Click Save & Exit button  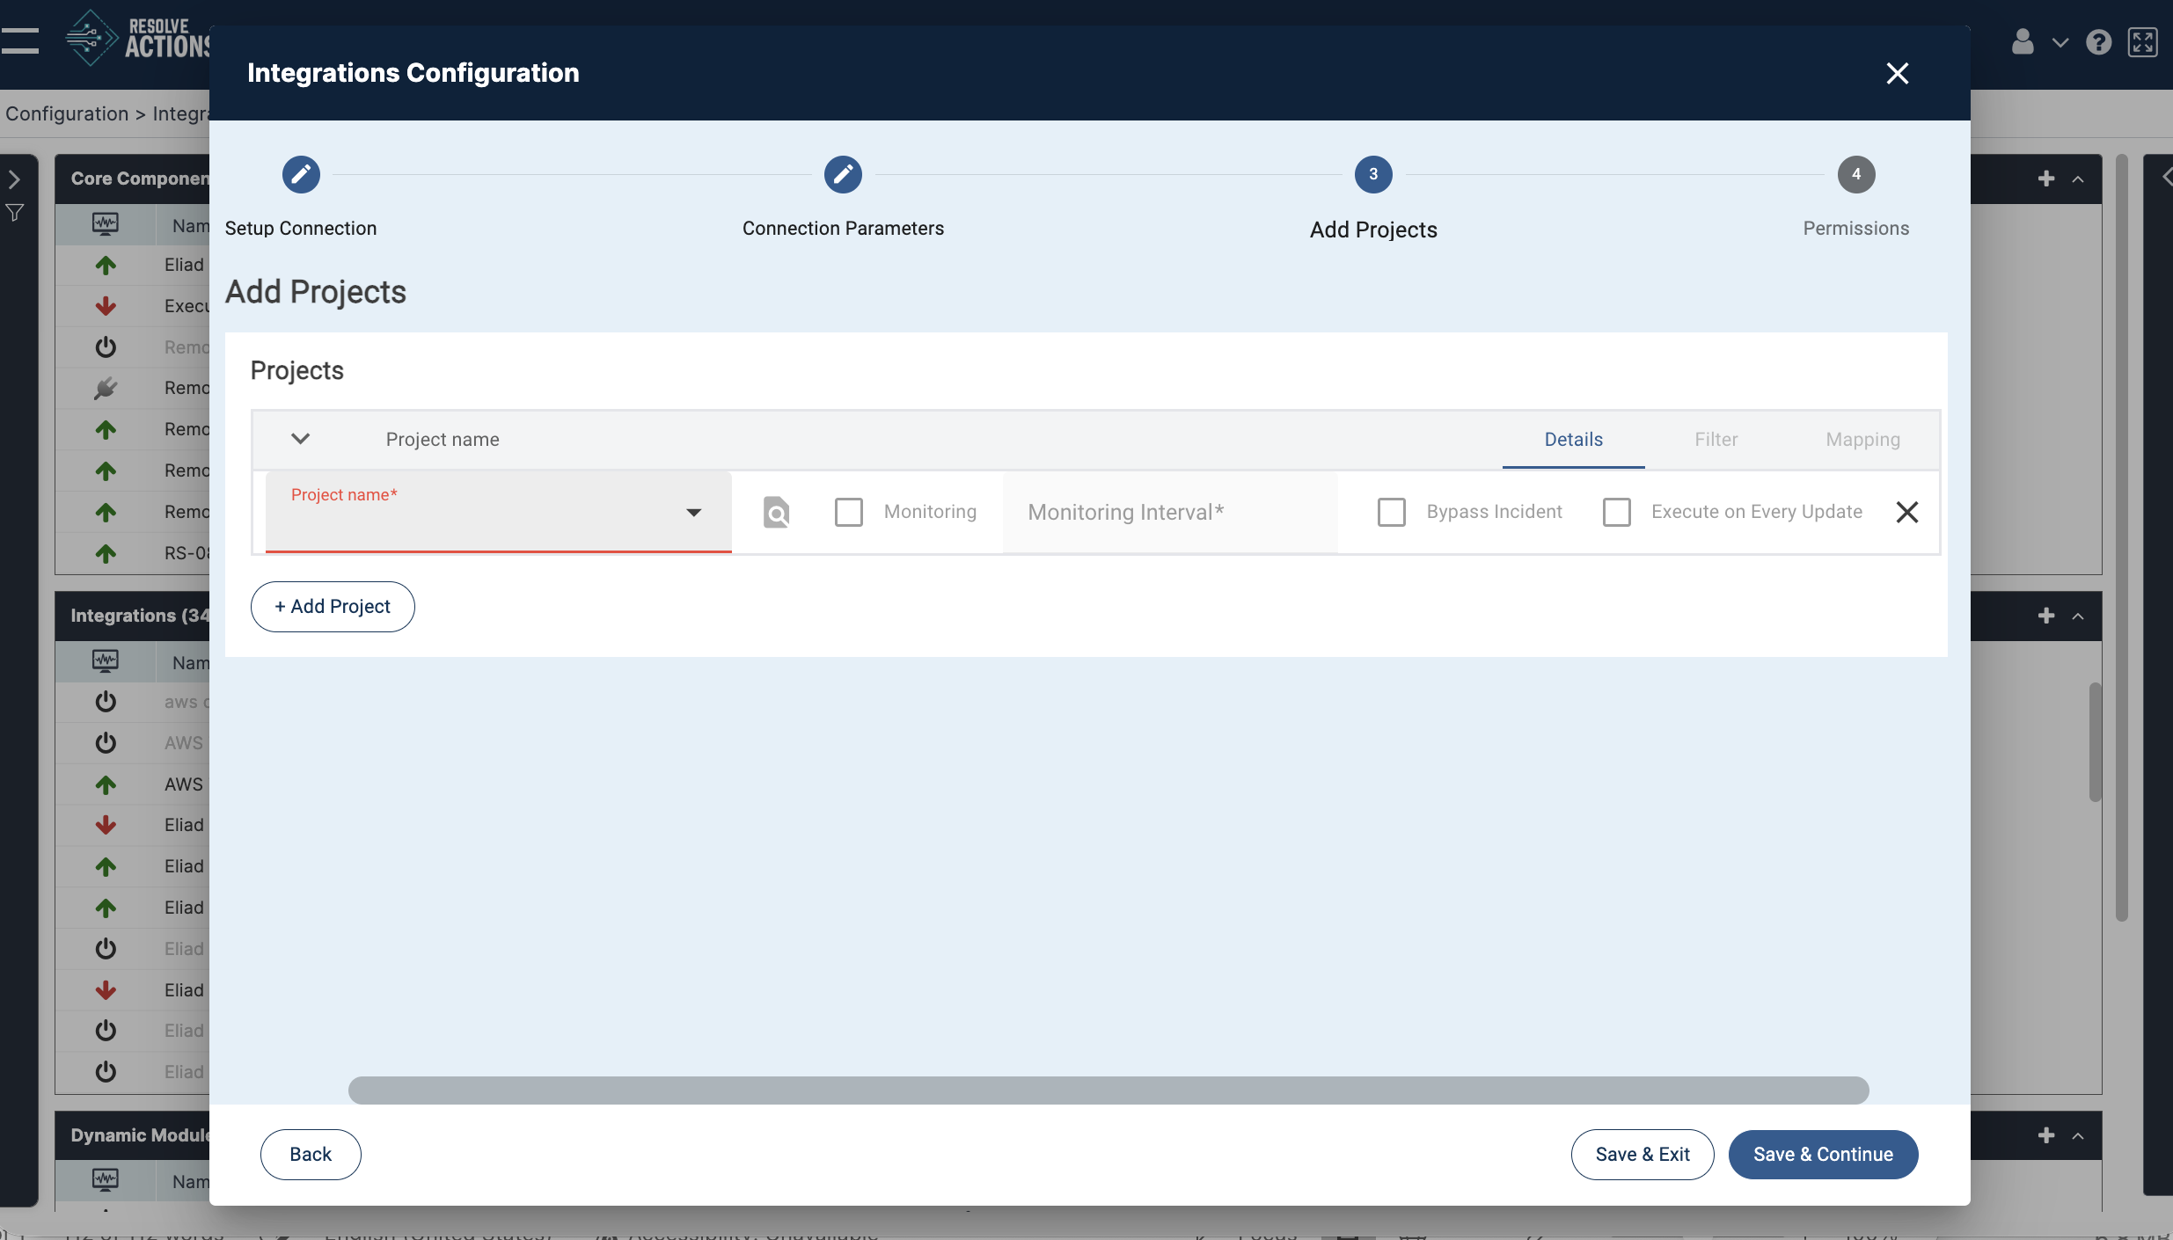click(1643, 1154)
